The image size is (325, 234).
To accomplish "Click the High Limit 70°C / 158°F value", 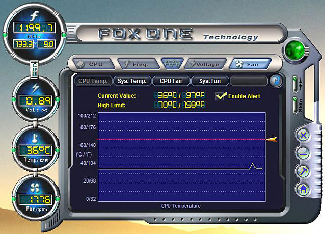I will click(179, 105).
